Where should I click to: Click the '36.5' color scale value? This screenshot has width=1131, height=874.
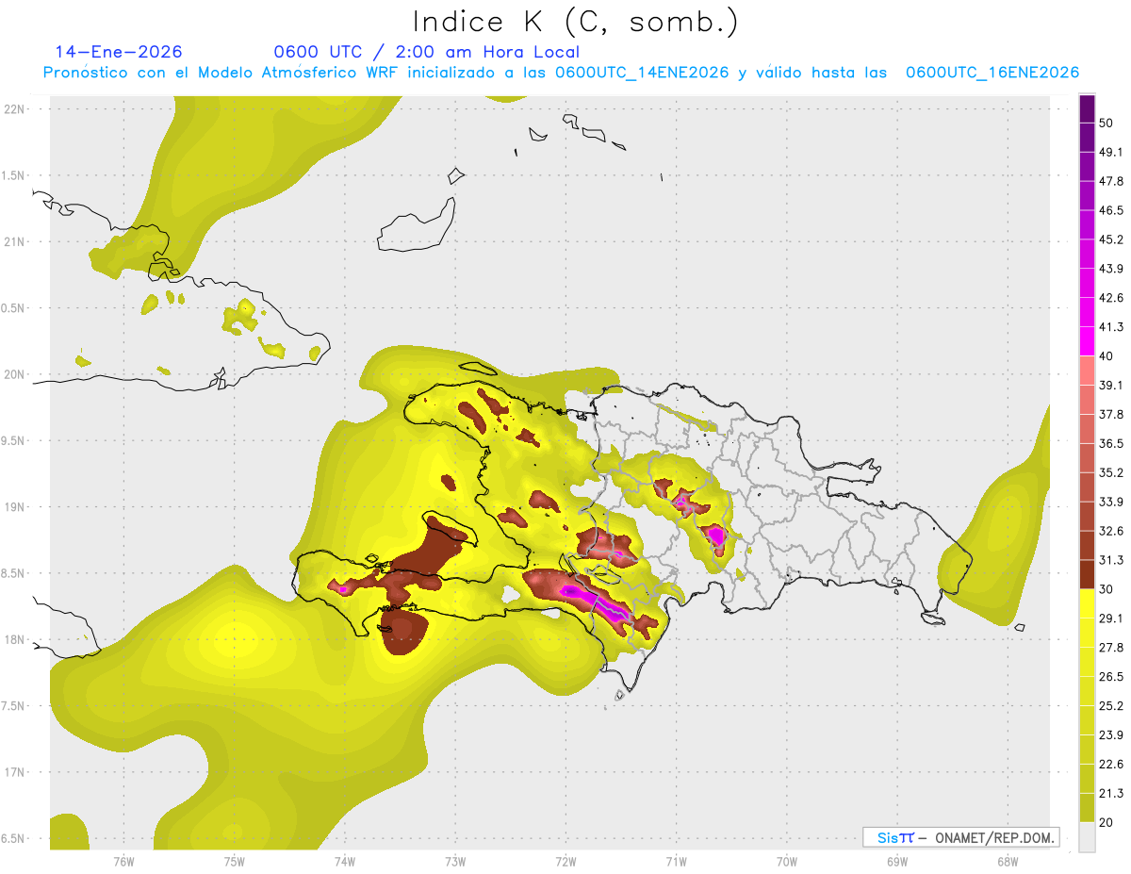[1111, 444]
